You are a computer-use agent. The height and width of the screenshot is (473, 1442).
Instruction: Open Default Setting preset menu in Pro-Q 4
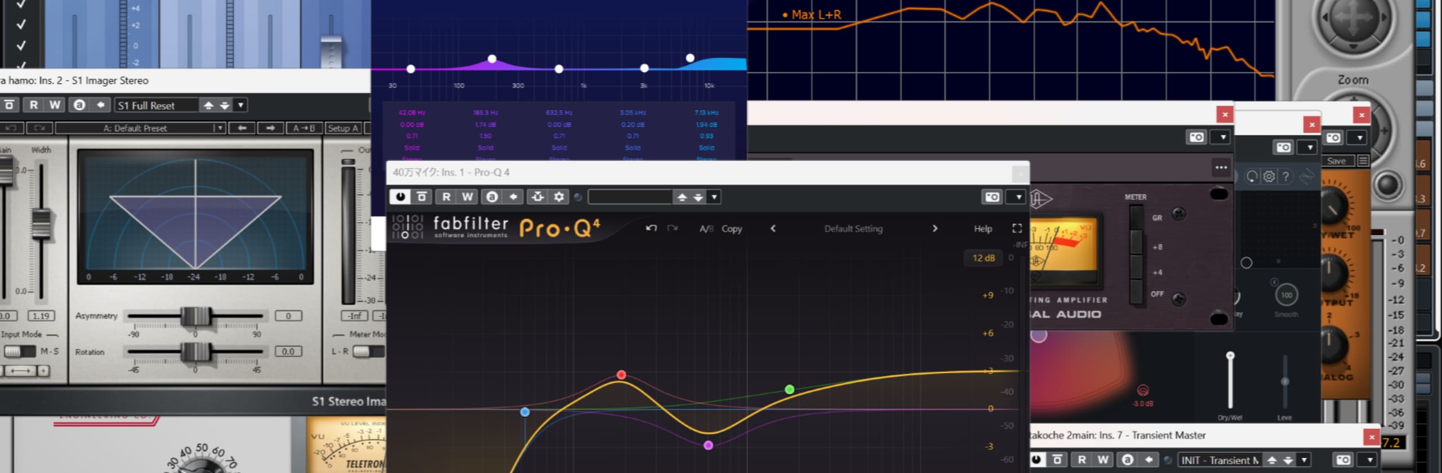pos(853,229)
